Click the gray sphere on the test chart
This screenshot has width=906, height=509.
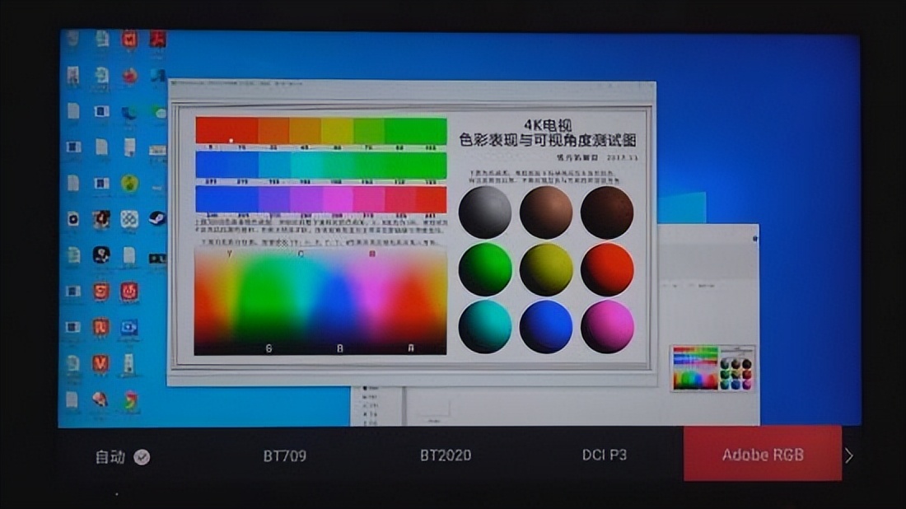click(484, 212)
